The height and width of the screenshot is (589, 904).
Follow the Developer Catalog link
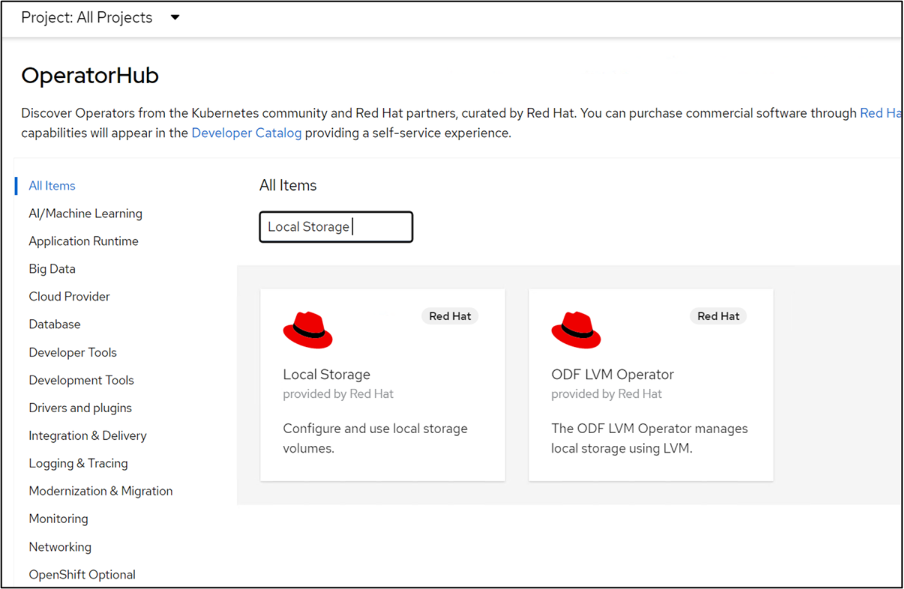(247, 133)
